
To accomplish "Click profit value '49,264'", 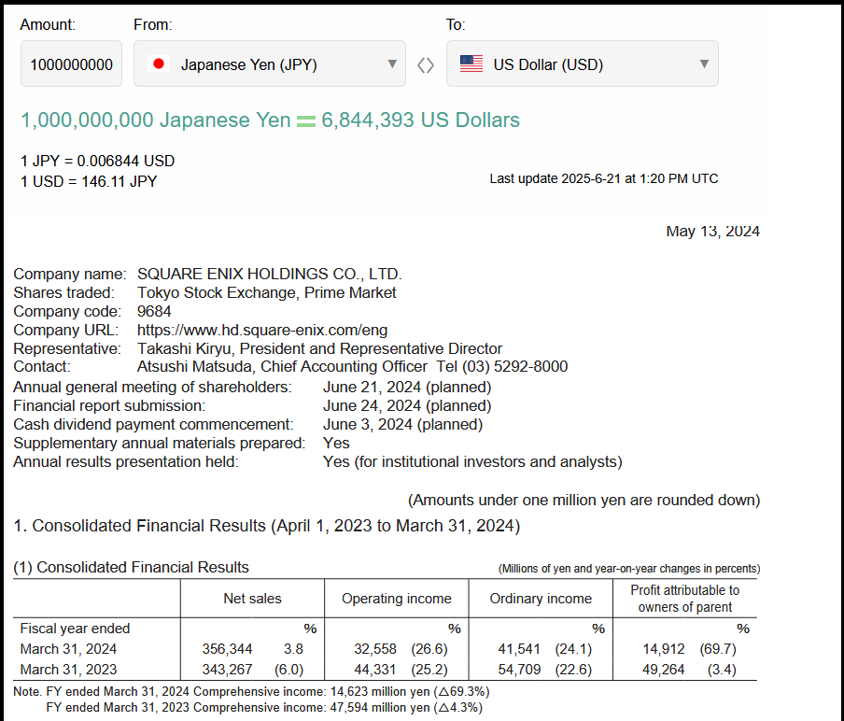I will tap(663, 670).
